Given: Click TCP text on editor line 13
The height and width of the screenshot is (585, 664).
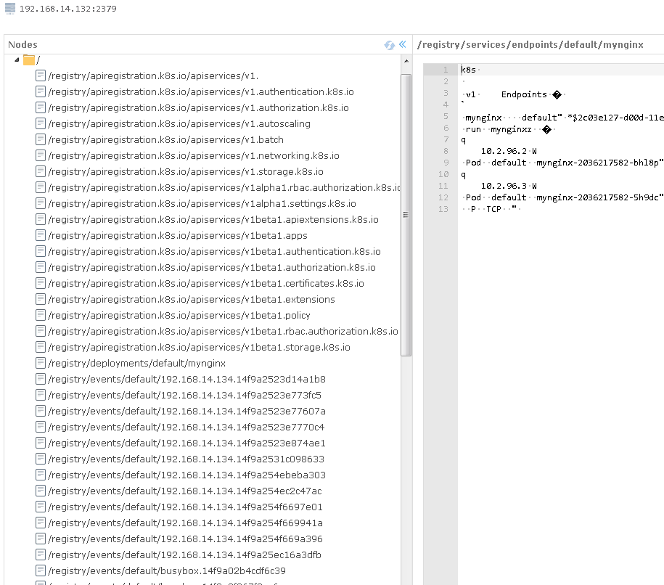Looking at the screenshot, I should pyautogui.click(x=493, y=209).
